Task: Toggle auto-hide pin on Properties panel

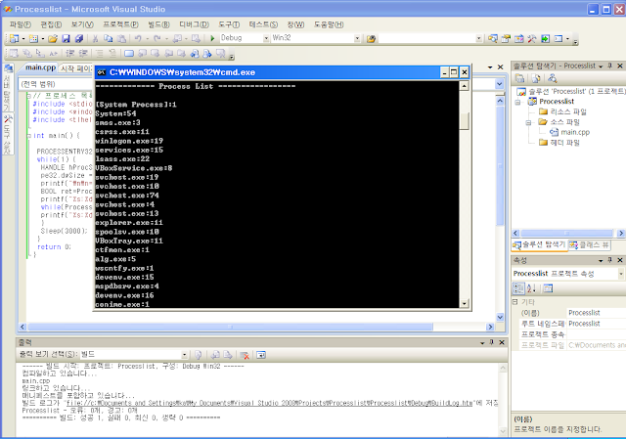Action: click(x=610, y=260)
